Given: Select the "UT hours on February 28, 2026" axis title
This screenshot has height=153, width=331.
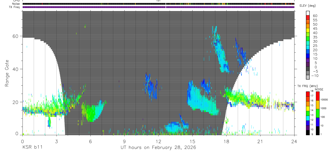Looking at the screenshot, I should 158,148.
